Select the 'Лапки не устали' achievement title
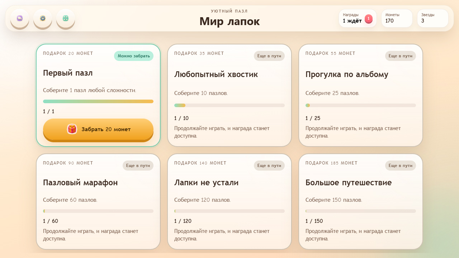This screenshot has height=258, width=459. (206, 183)
